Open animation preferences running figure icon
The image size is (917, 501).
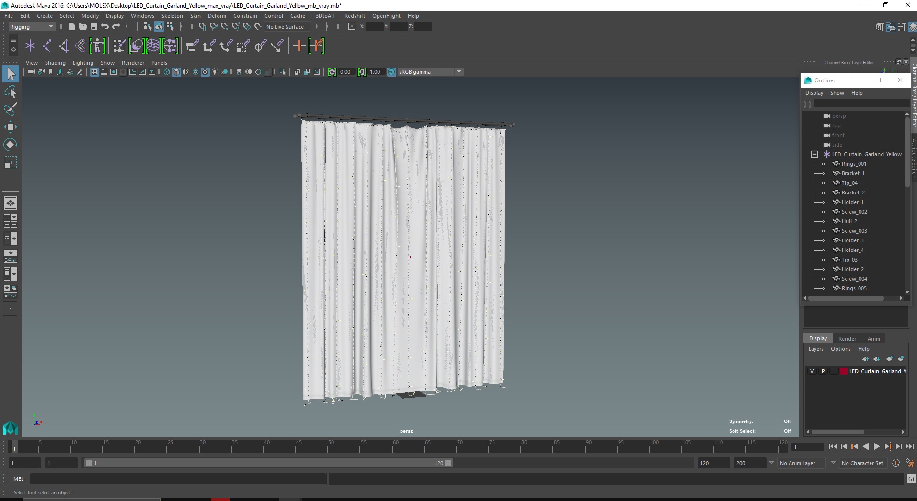(910, 463)
